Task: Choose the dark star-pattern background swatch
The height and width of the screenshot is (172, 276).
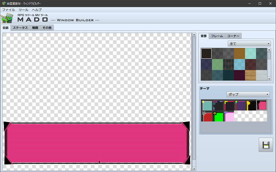Action: click(x=206, y=75)
